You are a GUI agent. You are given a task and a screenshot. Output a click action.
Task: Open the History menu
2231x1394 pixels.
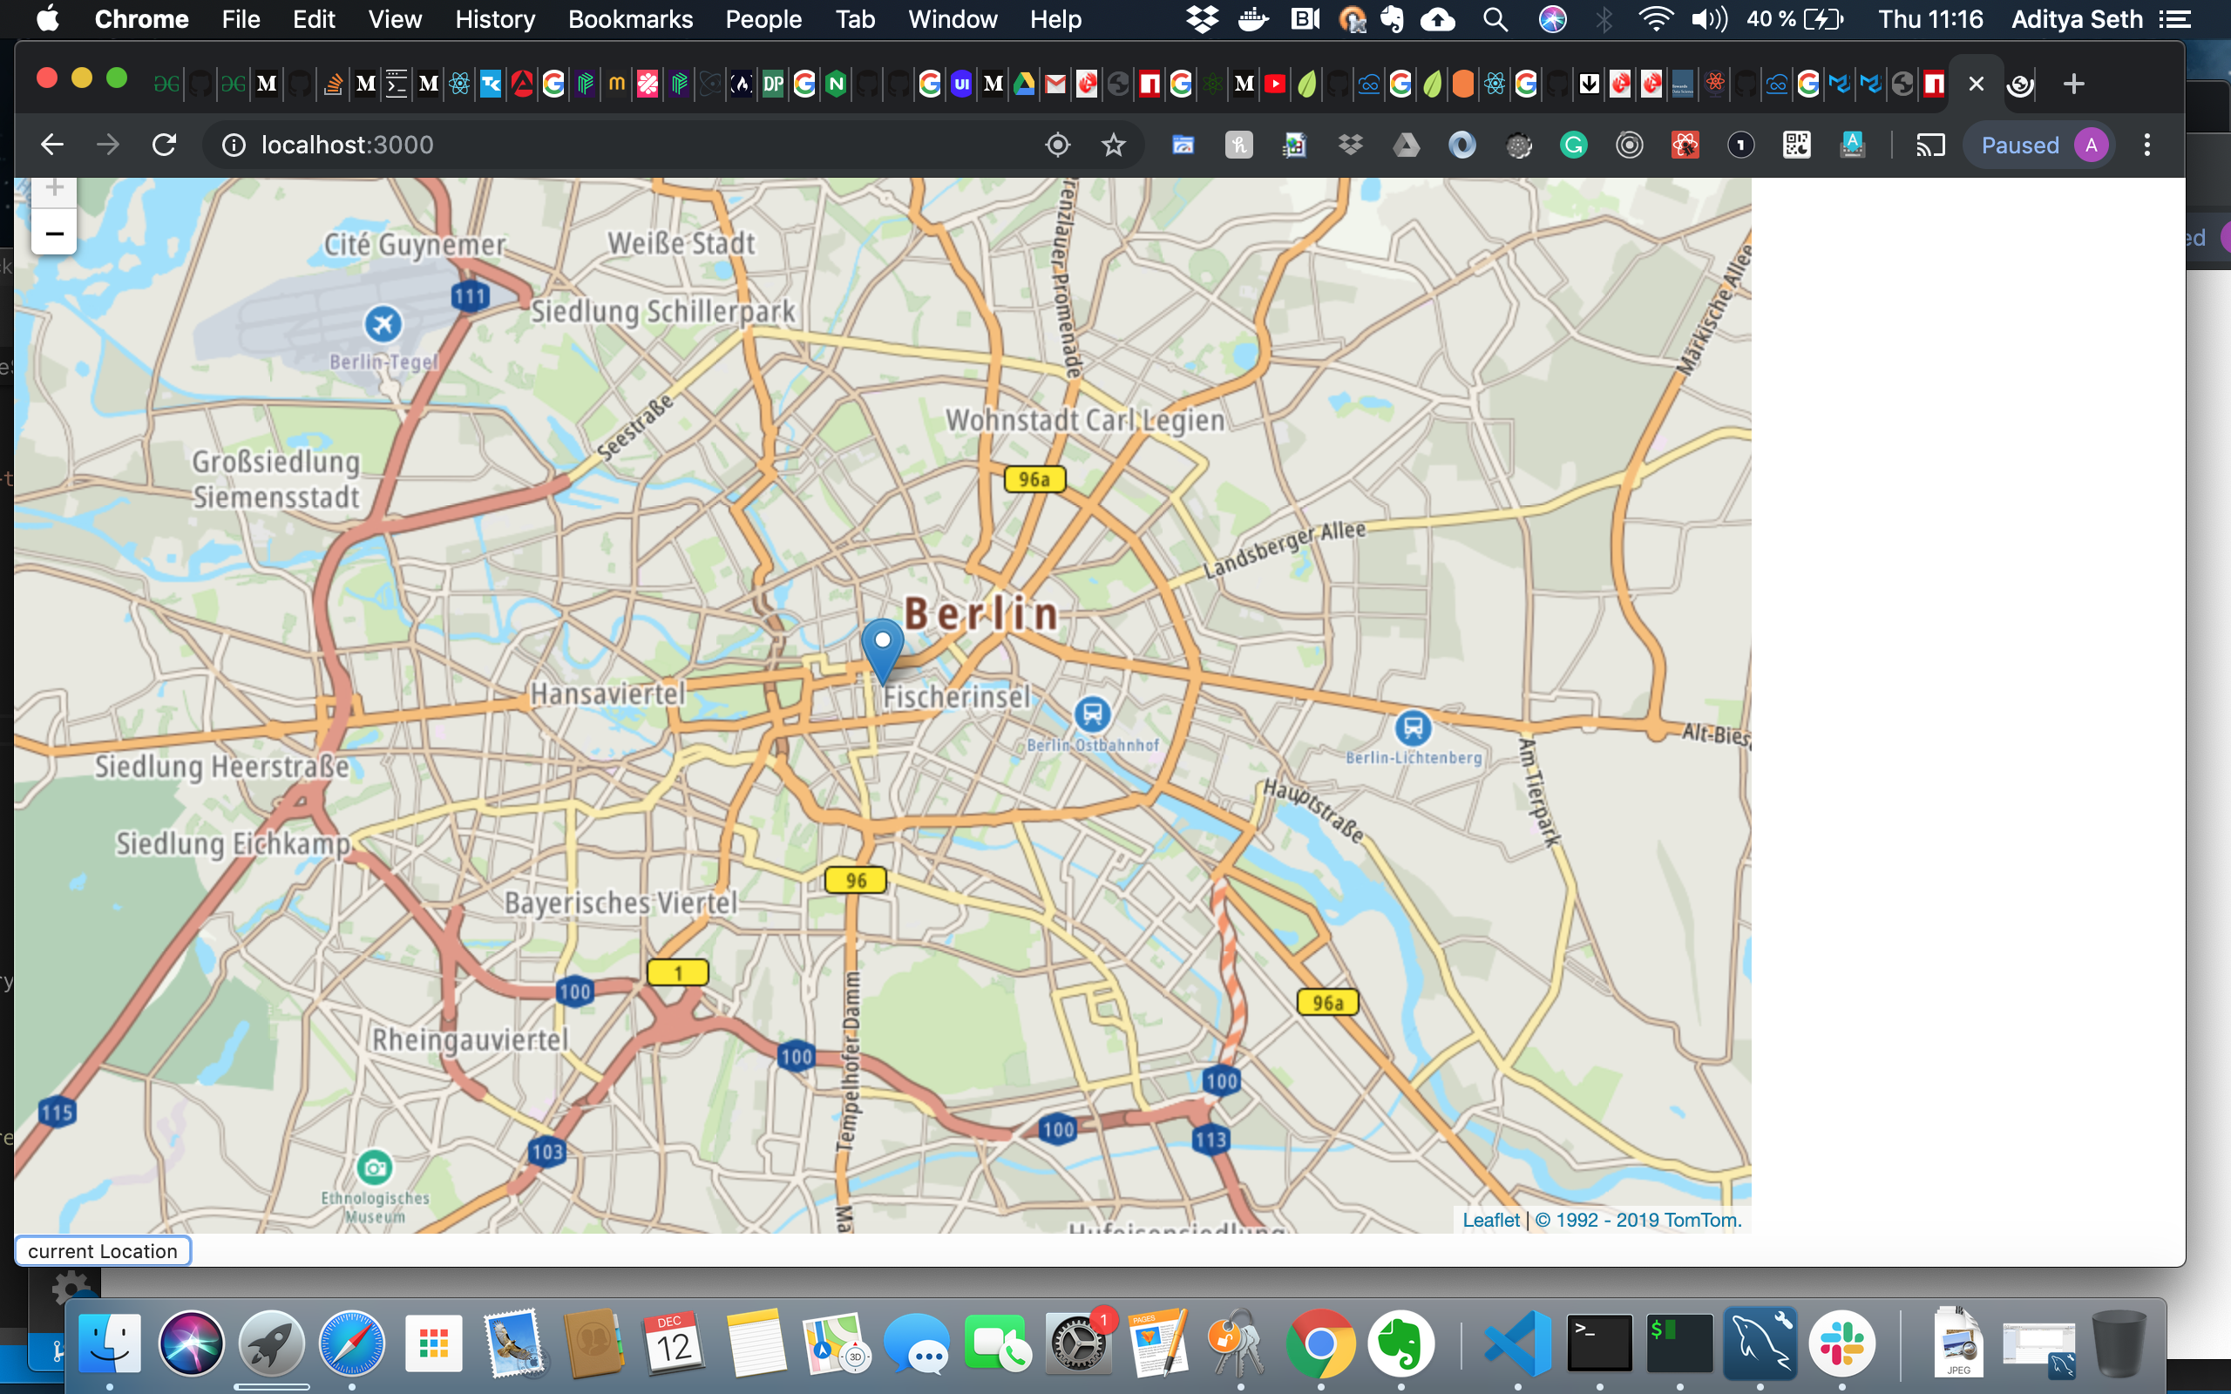tap(494, 19)
